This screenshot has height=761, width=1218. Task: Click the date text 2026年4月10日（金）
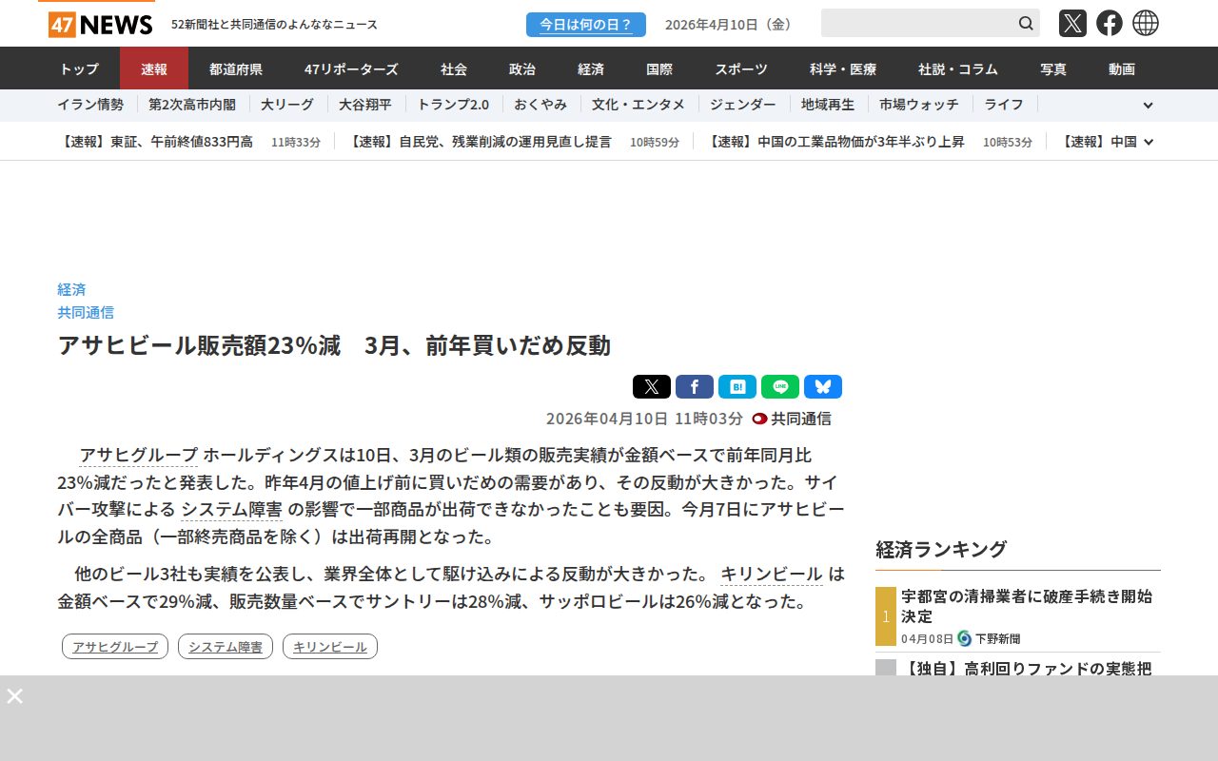[x=730, y=25]
